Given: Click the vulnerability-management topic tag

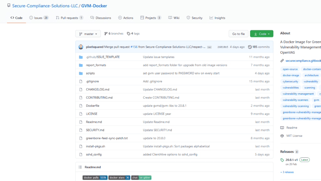Looking at the screenshot, I should (x=298, y=94).
